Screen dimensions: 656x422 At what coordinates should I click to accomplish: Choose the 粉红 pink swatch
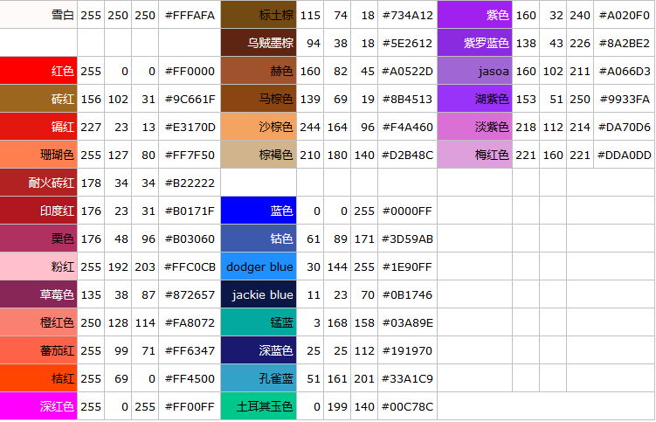(38, 266)
